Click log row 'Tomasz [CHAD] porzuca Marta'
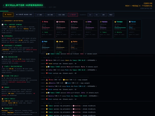 pyautogui.click(x=97, y=67)
